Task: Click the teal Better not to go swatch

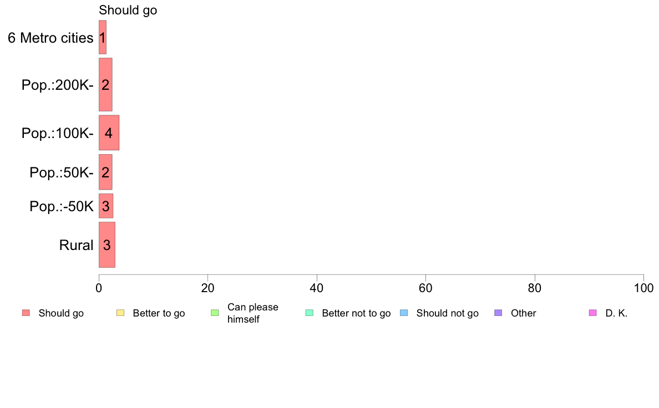Action: point(310,313)
